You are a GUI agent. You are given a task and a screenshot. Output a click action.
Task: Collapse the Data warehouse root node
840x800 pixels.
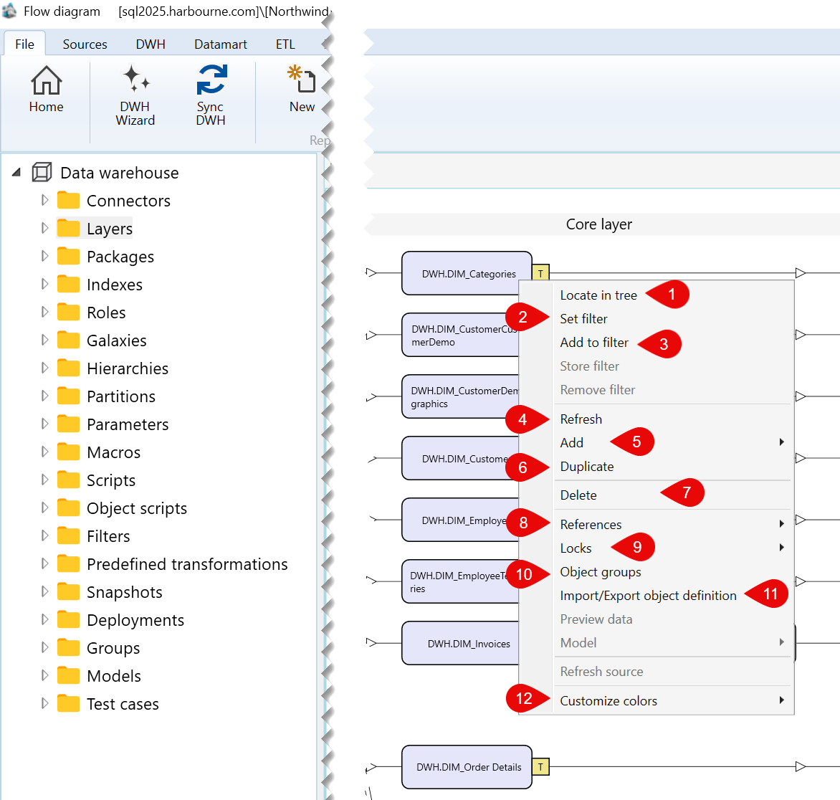coord(16,173)
